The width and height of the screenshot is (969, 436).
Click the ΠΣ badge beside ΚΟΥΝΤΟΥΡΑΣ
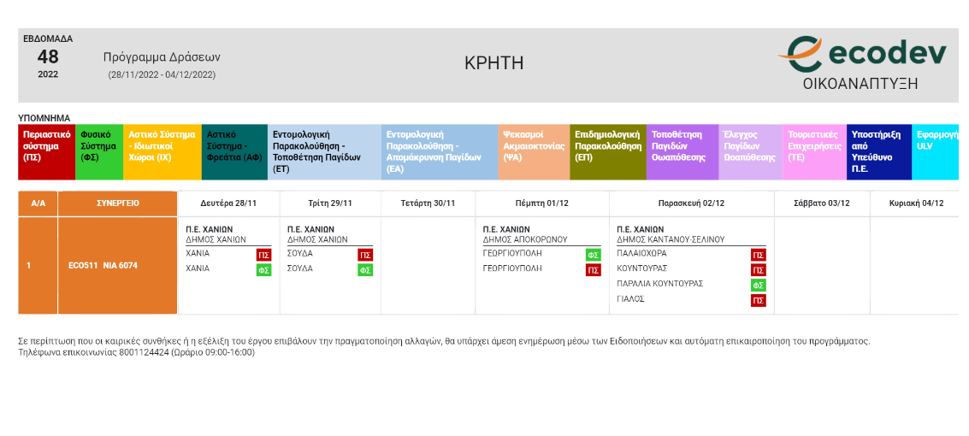(x=758, y=270)
